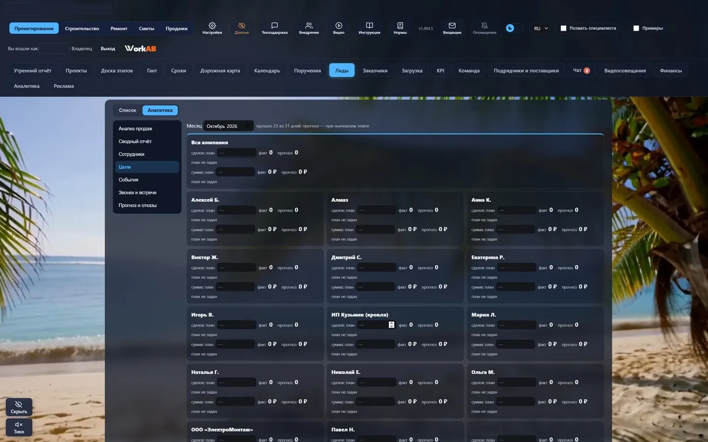Click Алексей Б. сумма план field
Image resolution: width=708 pixels, height=442 pixels.
click(x=236, y=229)
